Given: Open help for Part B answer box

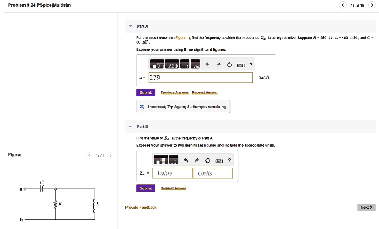Looking at the screenshot, I should (x=229, y=160).
